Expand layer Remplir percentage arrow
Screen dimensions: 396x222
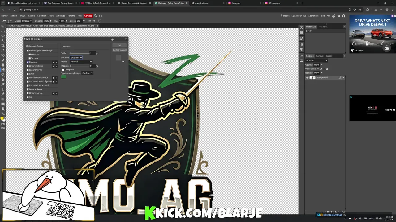[x=321, y=73]
